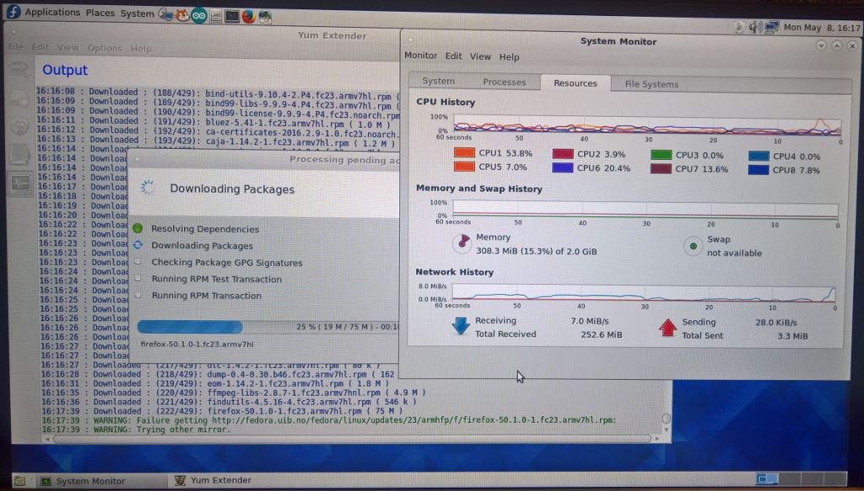Open the network connections tray icon
The height and width of the screenshot is (491, 864).
coord(771,27)
